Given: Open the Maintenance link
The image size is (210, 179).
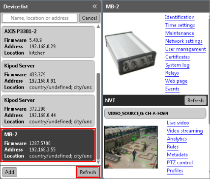Looking at the screenshot, I should pyautogui.click(x=180, y=33).
